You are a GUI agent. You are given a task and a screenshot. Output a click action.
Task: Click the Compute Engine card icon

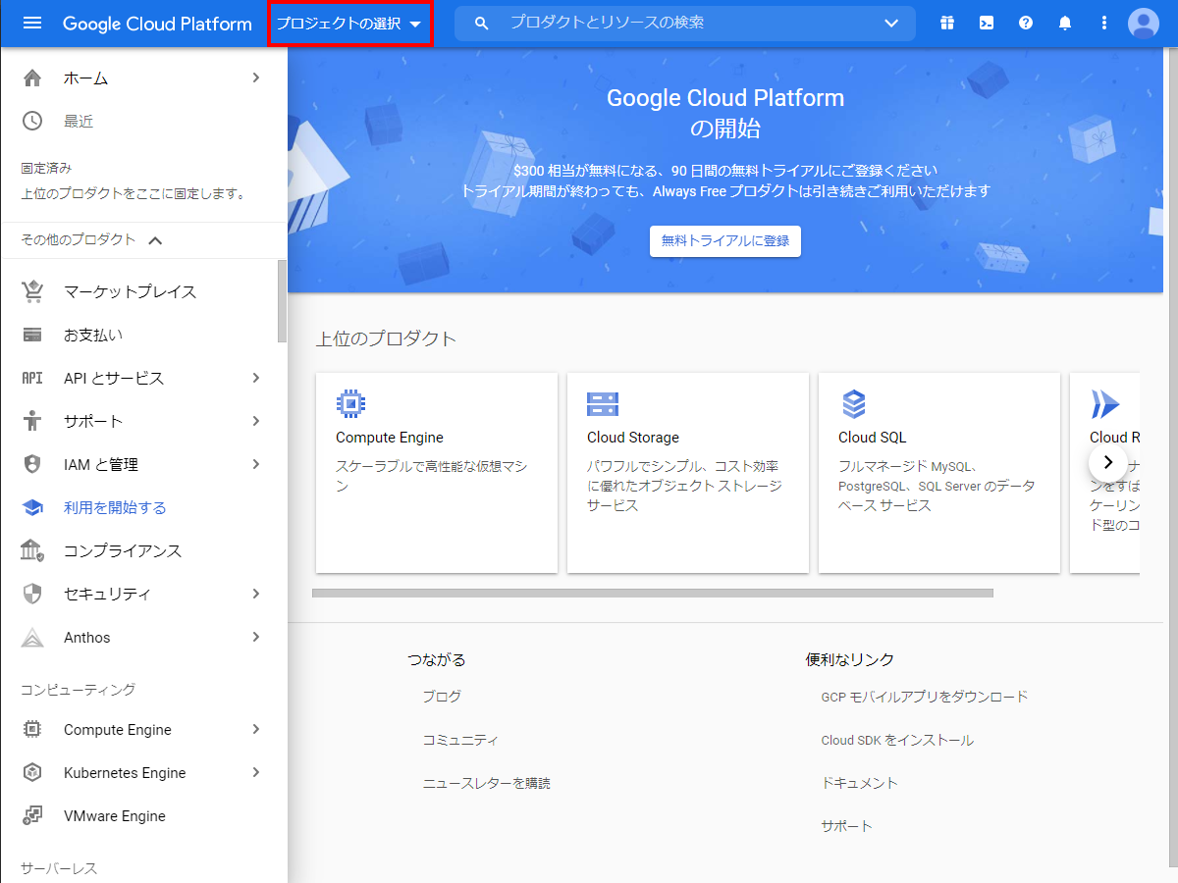click(350, 403)
